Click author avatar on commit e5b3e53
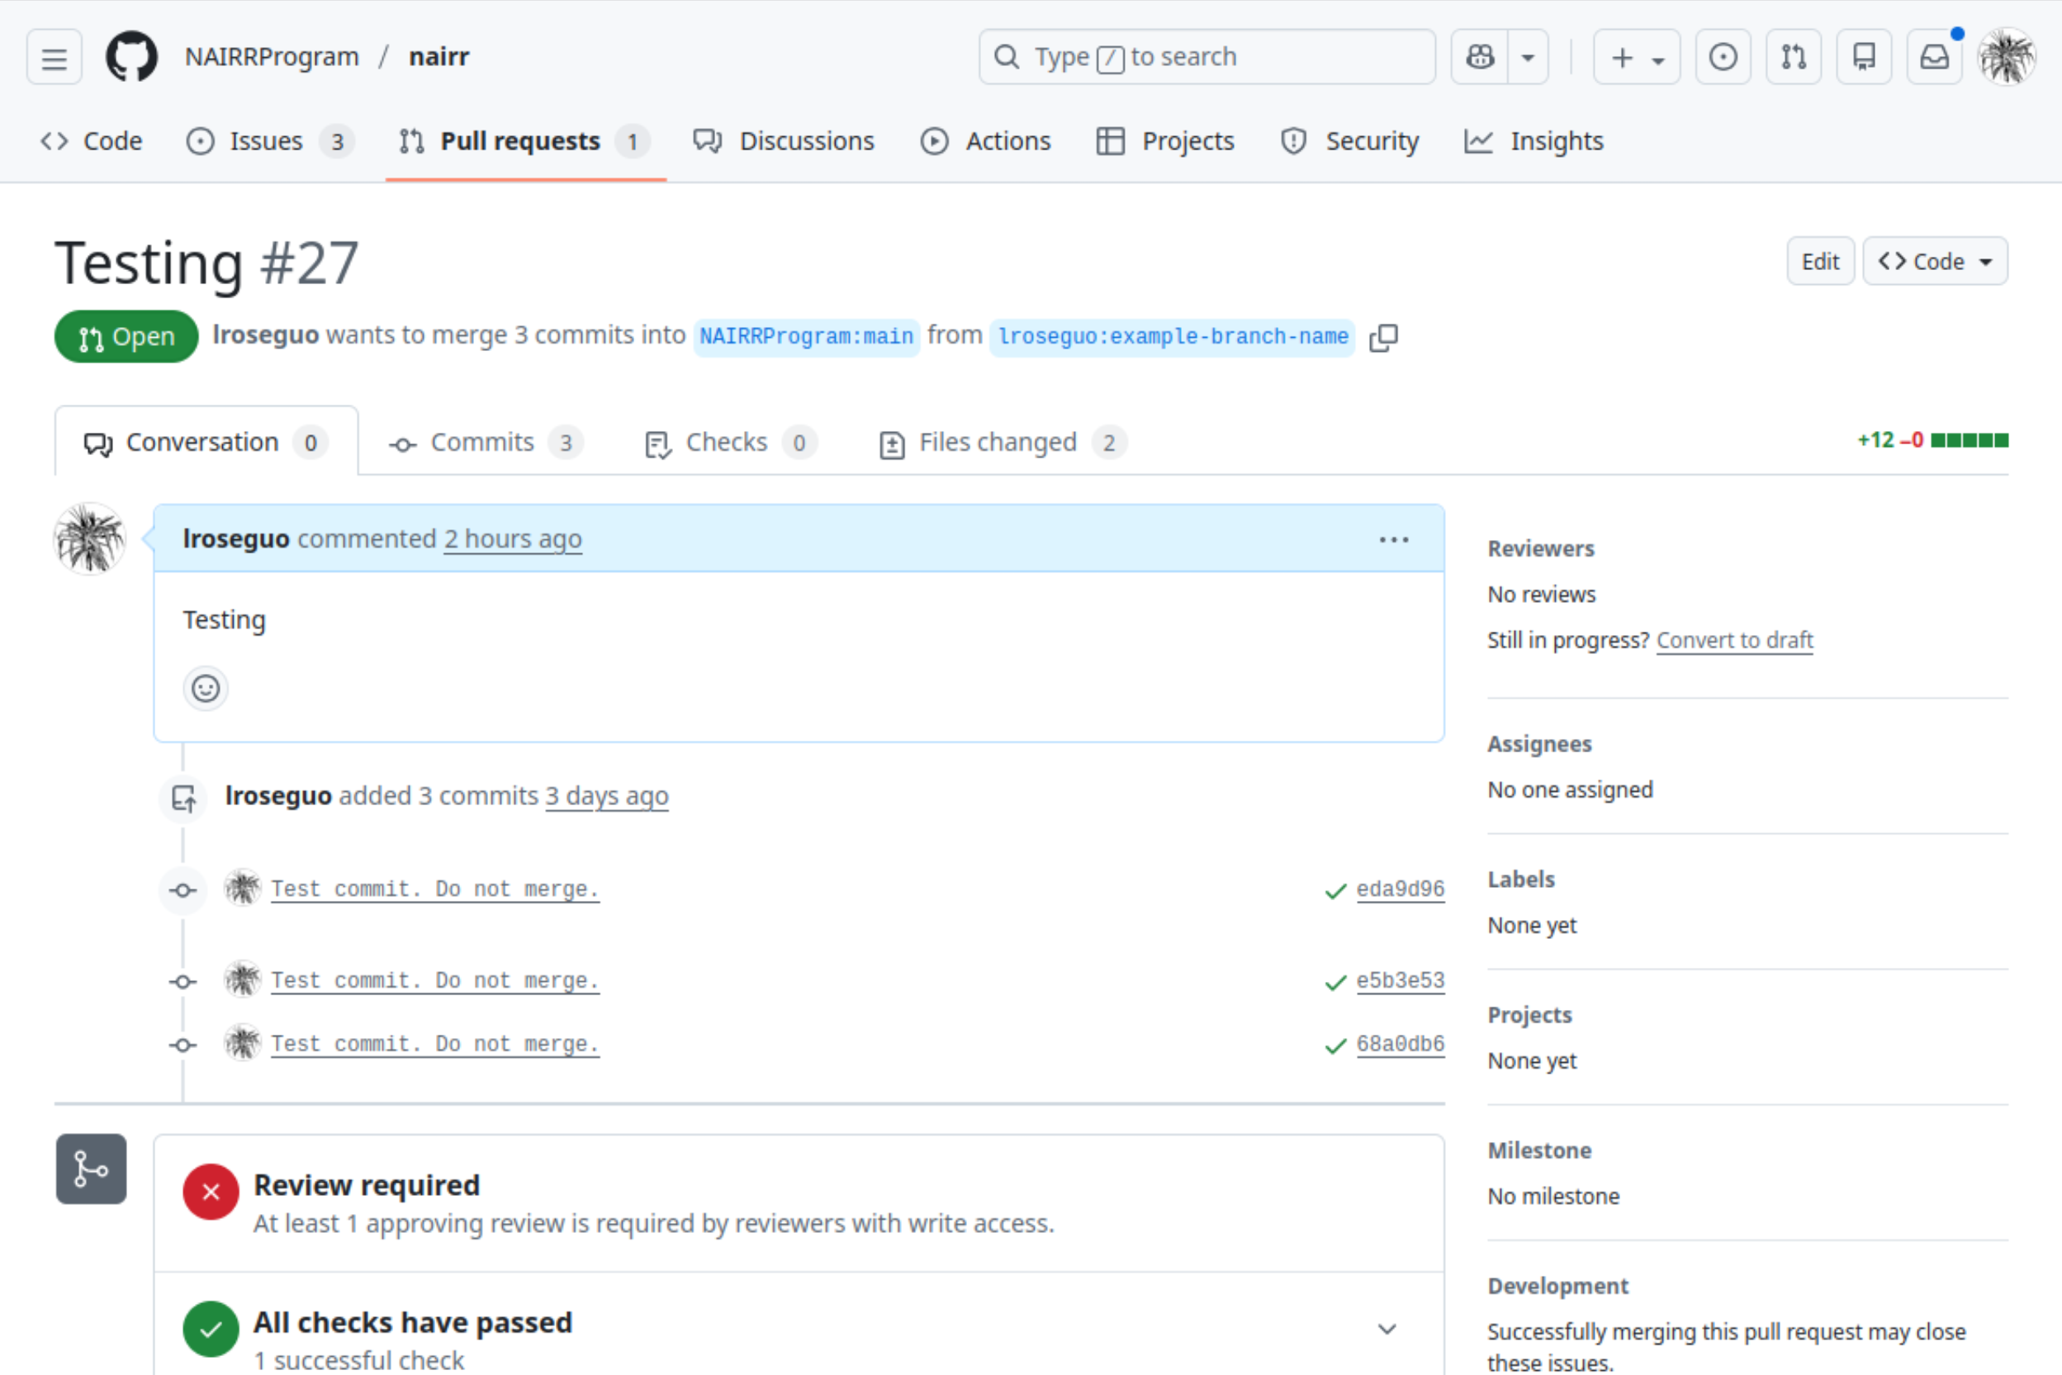Screen dimensions: 2062x1375 point(243,979)
